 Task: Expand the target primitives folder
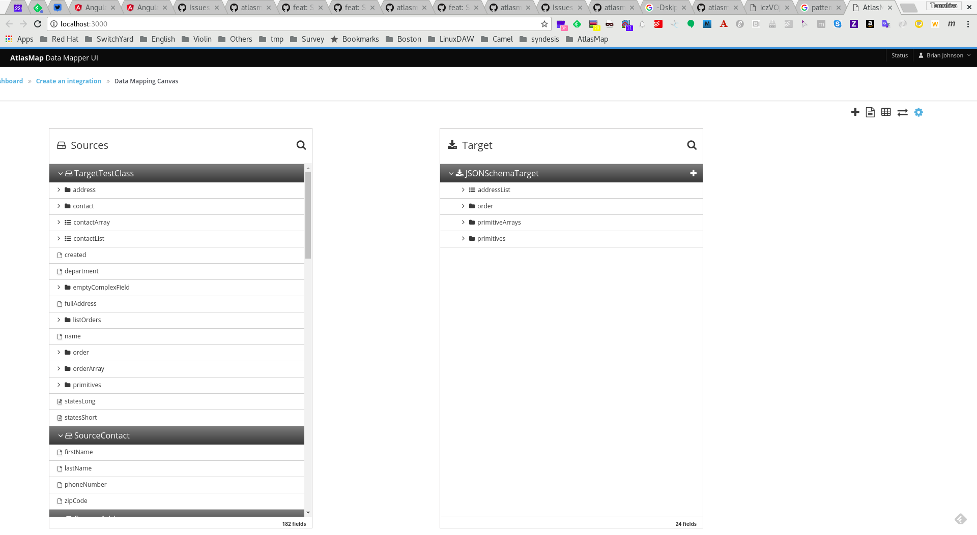(x=463, y=239)
